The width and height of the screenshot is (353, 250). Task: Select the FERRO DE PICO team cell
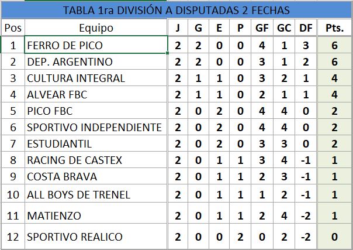tap(96, 45)
